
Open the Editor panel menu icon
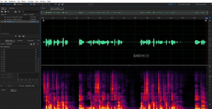[63, 8]
